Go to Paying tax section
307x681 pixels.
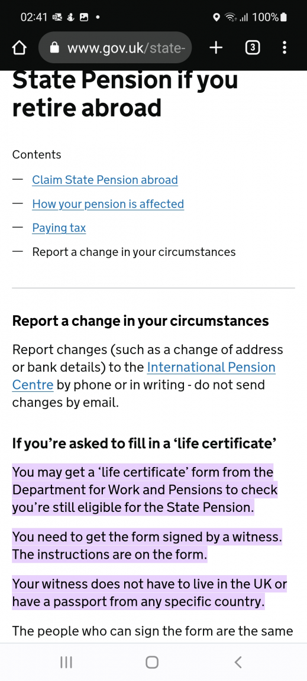click(59, 228)
